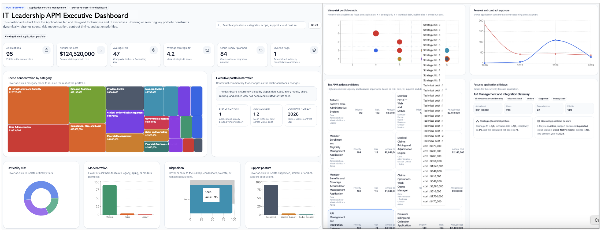
Task: Click the shield icon on Average risk card
Action: tap(154, 50)
